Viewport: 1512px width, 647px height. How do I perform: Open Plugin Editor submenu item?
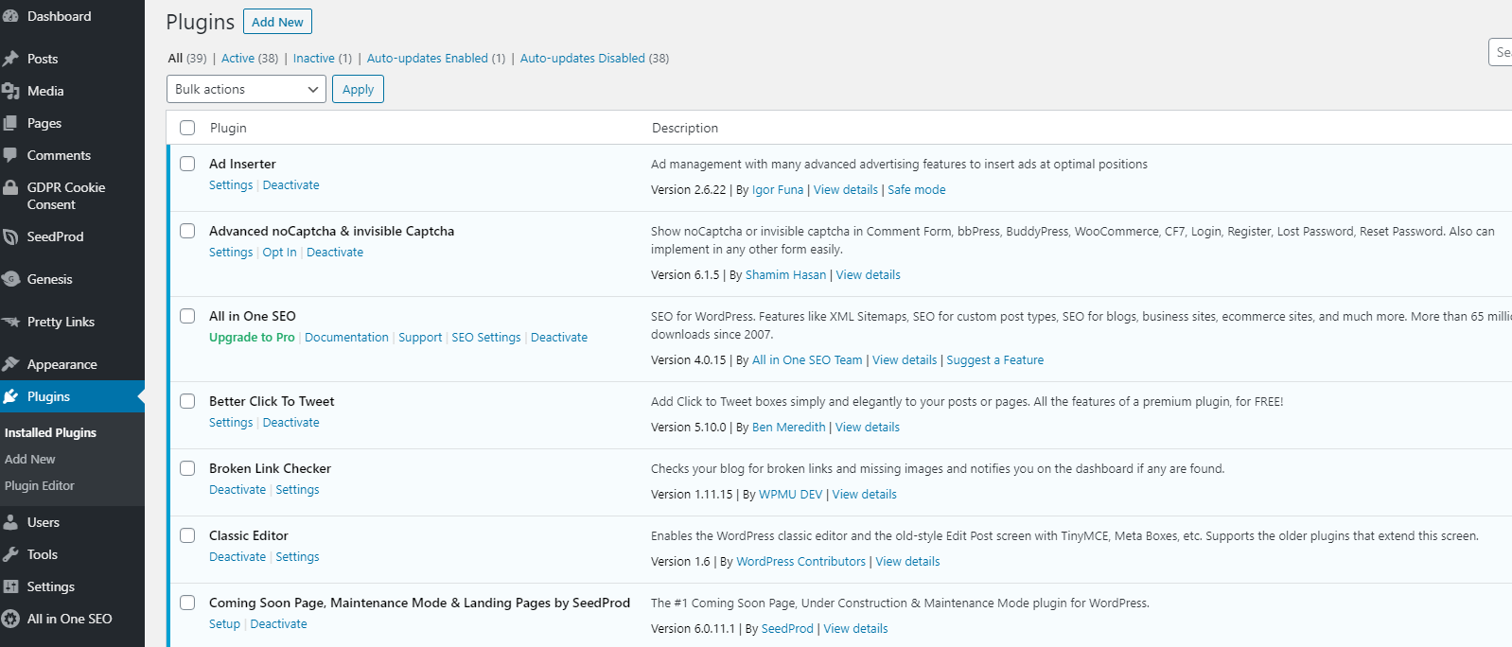click(40, 485)
